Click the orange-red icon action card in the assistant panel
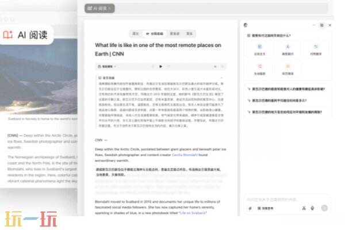Viewport: 345px width, 230px height. (260, 70)
